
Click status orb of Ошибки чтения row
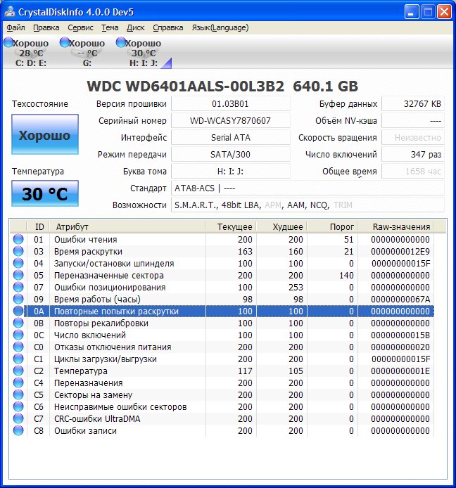point(18,239)
